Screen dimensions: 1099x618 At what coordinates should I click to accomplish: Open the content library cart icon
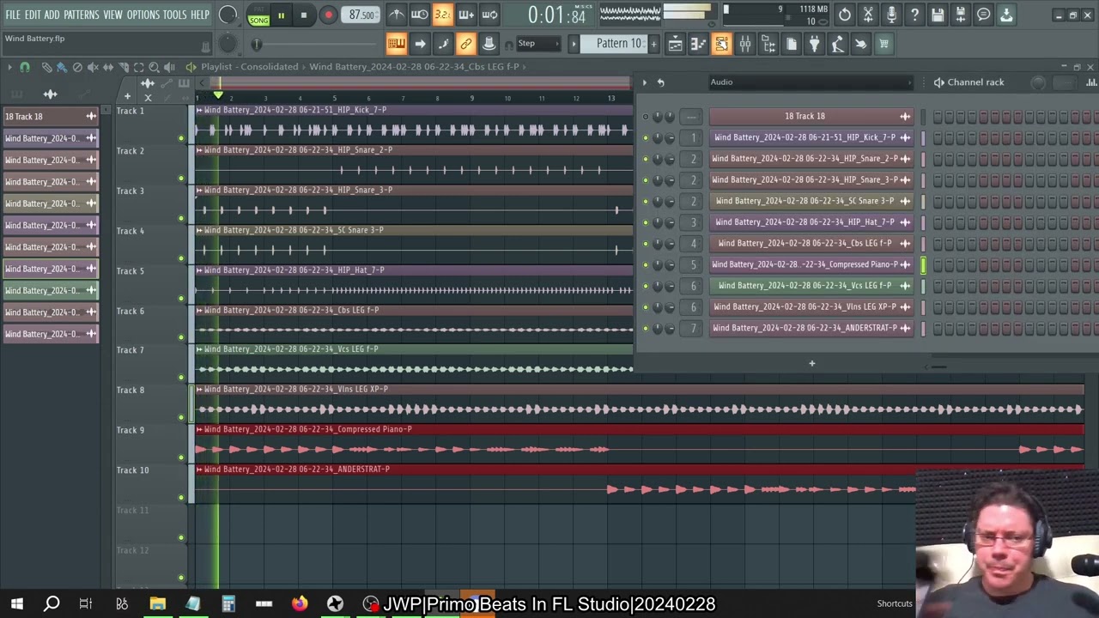[x=884, y=44]
